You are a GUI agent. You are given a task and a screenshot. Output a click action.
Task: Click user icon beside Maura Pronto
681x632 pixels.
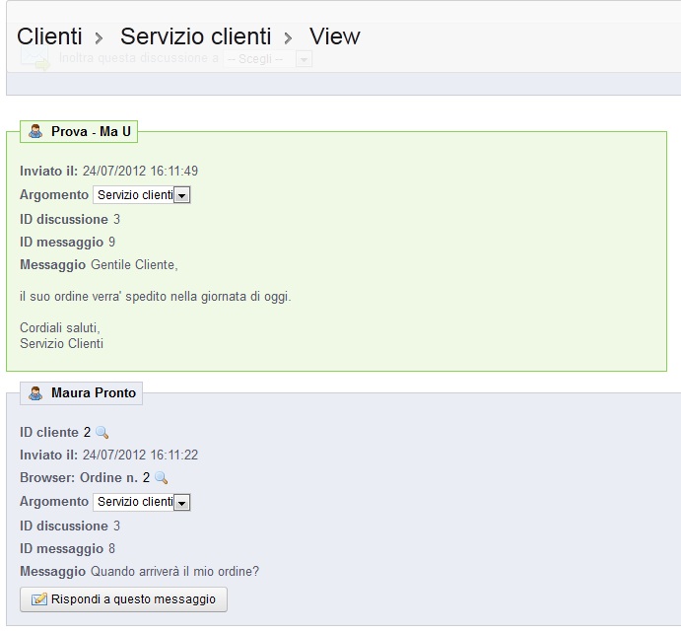click(x=35, y=393)
